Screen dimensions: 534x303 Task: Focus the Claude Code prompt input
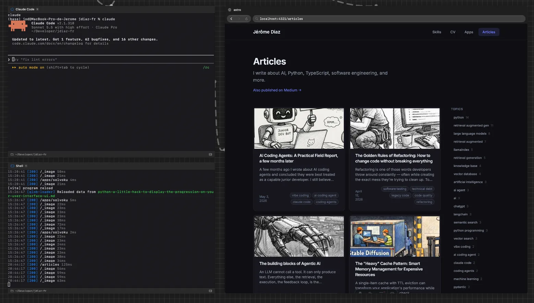[x=111, y=60]
